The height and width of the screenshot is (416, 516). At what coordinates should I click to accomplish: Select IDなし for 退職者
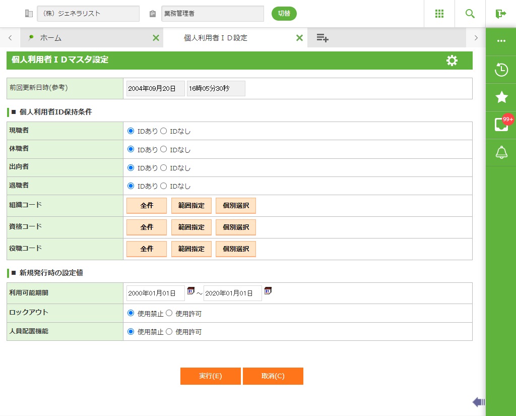163,186
